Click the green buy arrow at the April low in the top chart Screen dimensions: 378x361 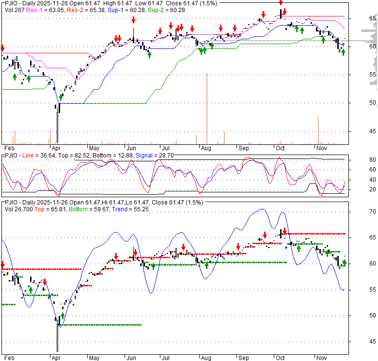[x=61, y=96]
